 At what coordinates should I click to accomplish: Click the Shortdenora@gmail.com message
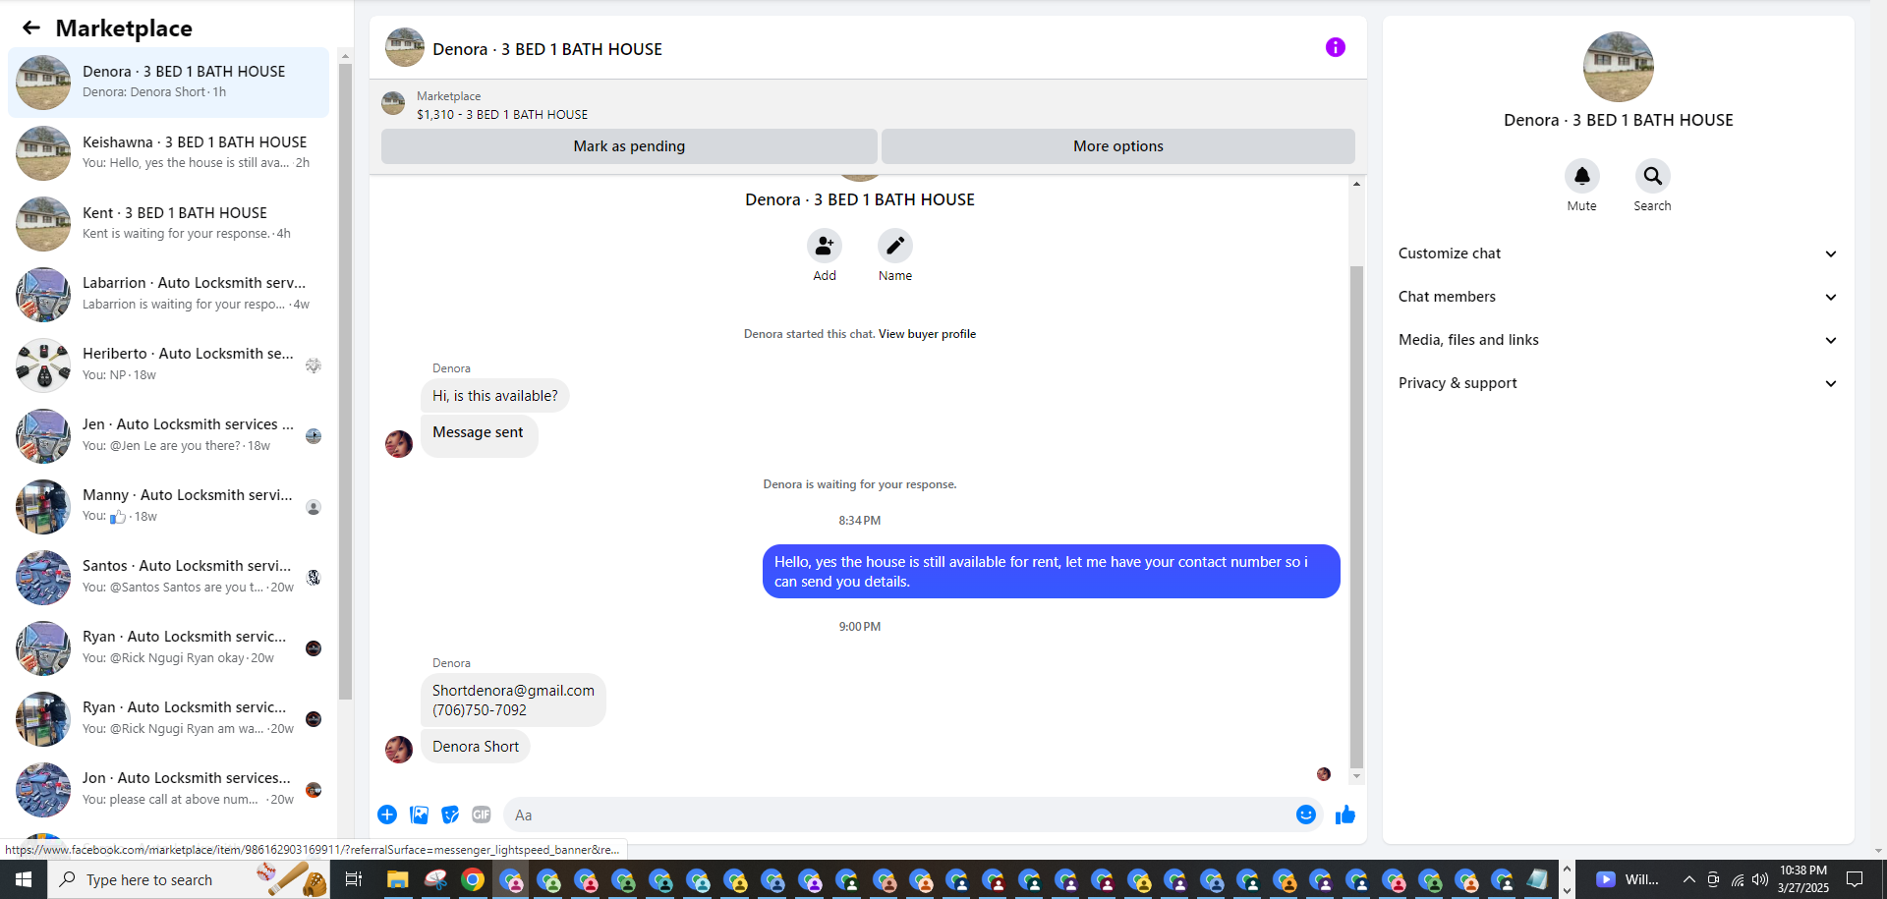[513, 701]
